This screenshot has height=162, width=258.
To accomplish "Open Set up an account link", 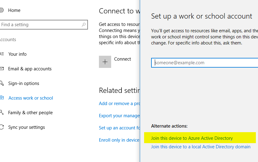I will tap(119, 128).
